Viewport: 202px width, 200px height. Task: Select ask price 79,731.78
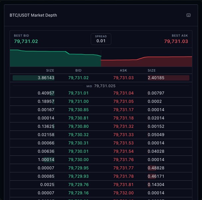point(123,176)
